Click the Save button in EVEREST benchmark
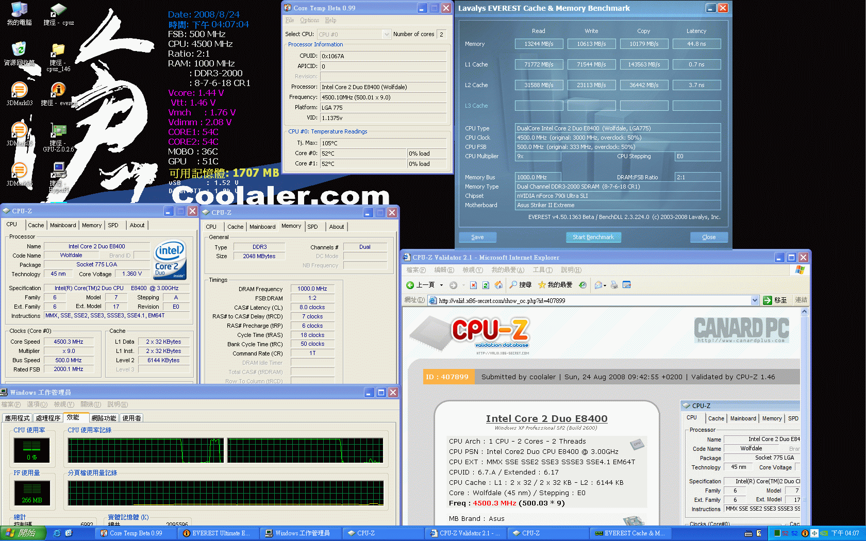Viewport: 866px width, 541px height. (477, 237)
